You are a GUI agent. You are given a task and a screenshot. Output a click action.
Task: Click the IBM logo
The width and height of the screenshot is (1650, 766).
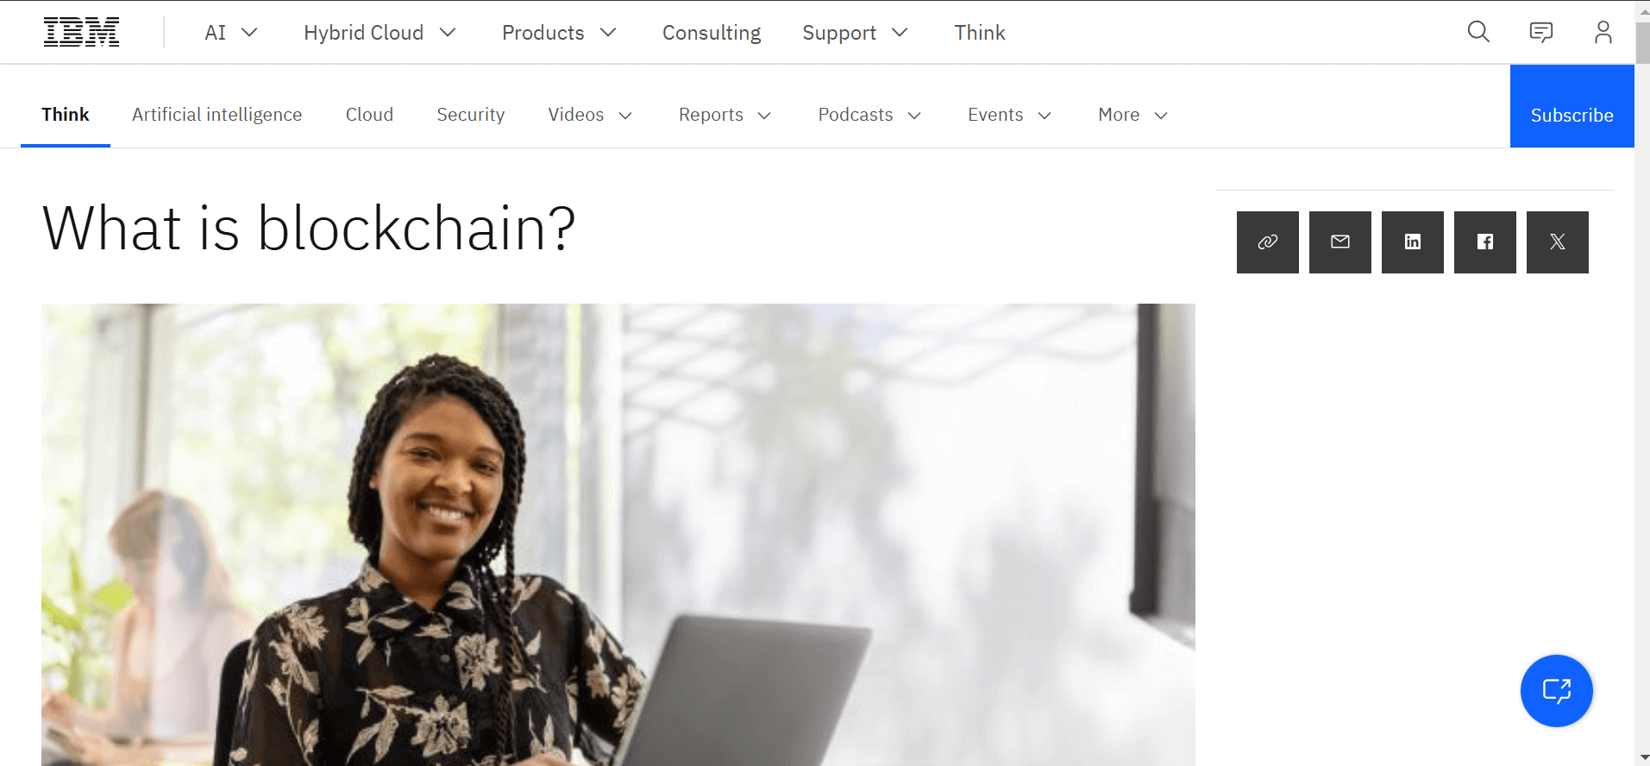pos(81,33)
